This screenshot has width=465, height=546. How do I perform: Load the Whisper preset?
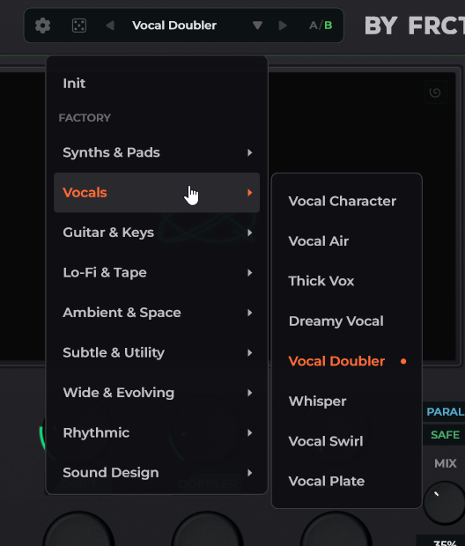(347, 402)
